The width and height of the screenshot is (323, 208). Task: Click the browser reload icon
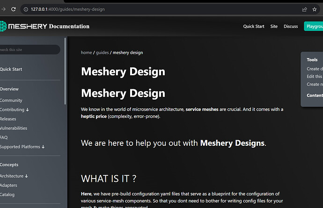14,9
